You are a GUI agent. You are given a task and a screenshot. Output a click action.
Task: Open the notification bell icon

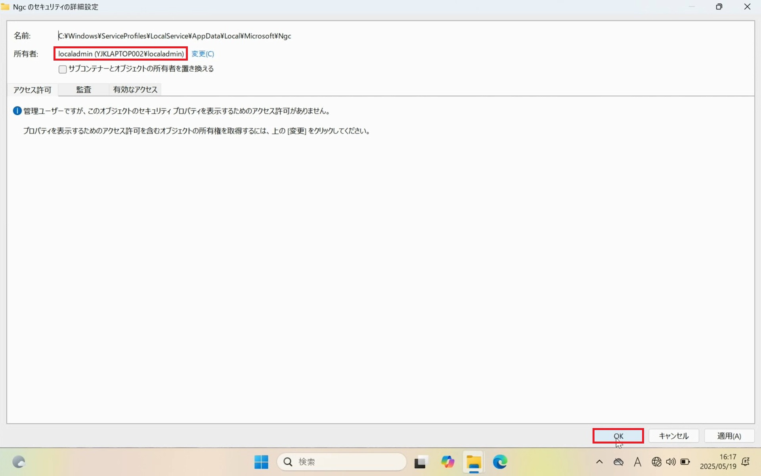(746, 462)
